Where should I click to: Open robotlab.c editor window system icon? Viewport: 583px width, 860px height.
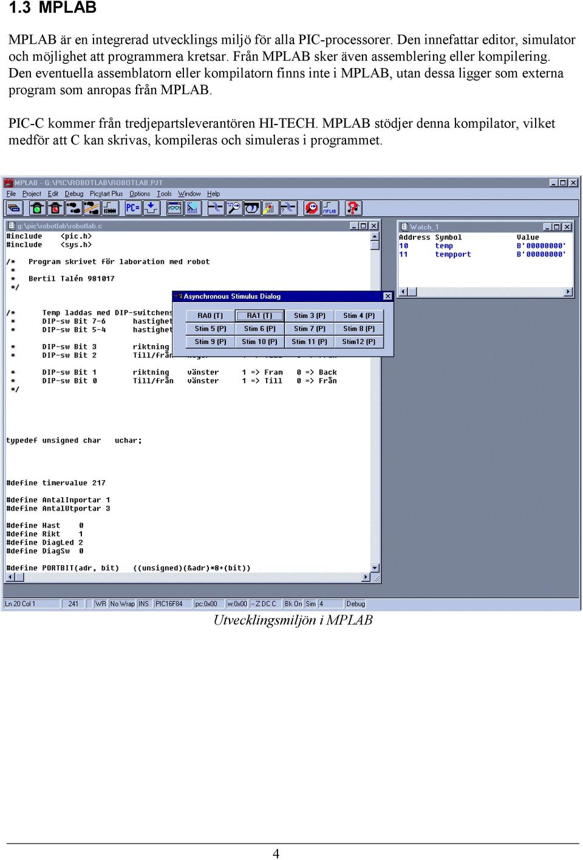(11, 225)
